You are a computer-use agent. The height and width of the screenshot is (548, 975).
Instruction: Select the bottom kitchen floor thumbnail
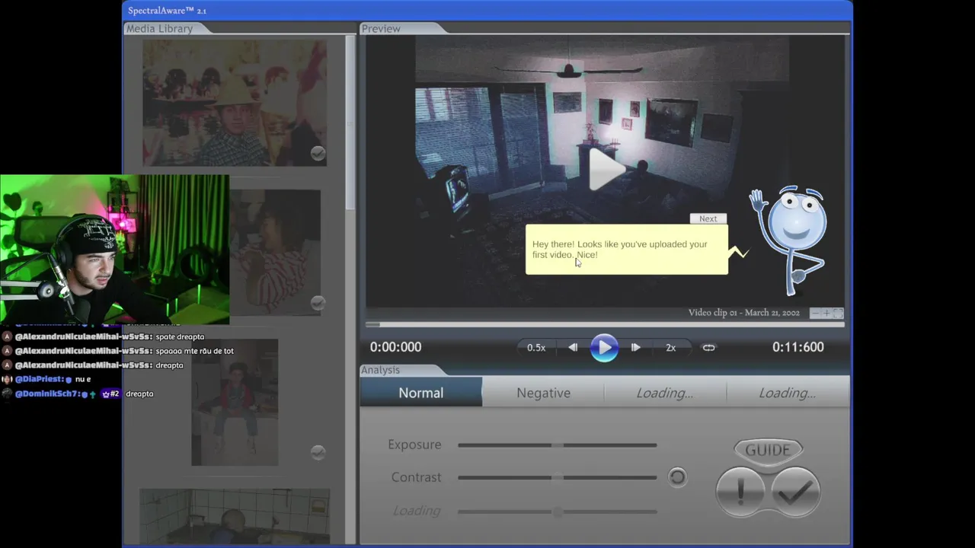tap(235, 516)
